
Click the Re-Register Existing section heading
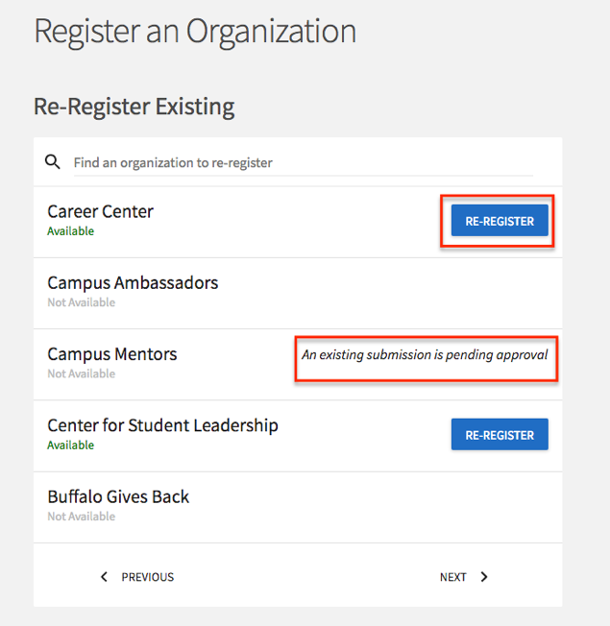coord(134,106)
